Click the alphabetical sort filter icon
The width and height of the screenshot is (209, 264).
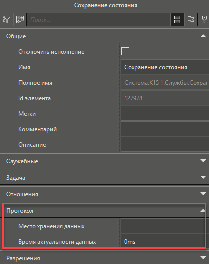pyautogui.click(x=6, y=19)
